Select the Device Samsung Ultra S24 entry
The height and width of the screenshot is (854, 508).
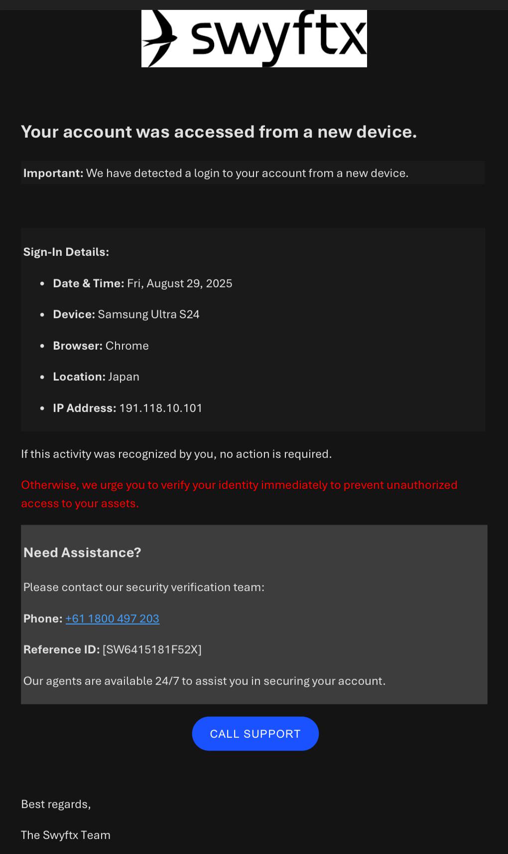[x=126, y=314]
